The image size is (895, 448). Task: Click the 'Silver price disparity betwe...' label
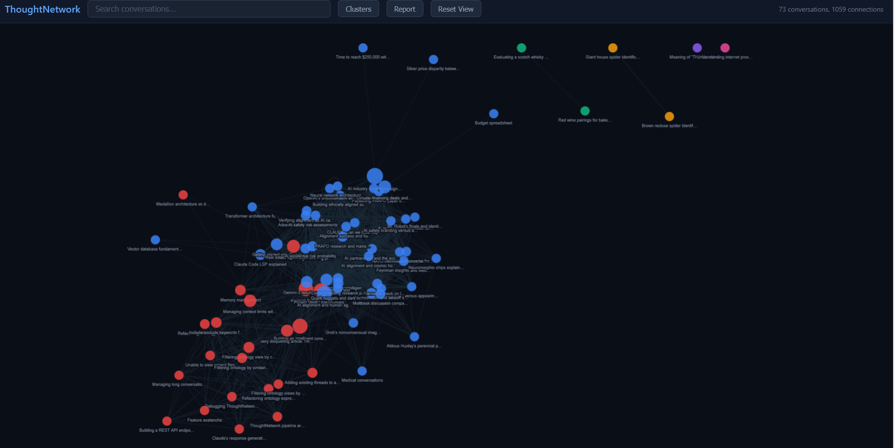point(433,69)
